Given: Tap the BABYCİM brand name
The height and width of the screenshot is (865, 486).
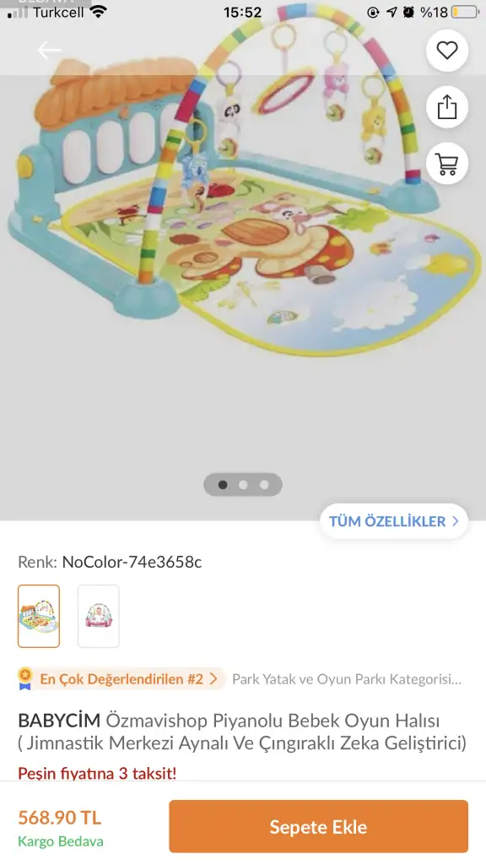Looking at the screenshot, I should point(60,721).
